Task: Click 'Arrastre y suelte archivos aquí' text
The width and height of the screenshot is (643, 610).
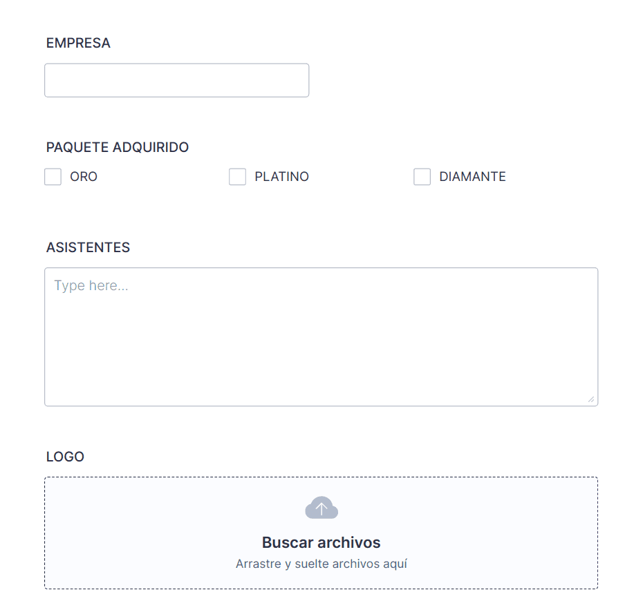Action: 321,564
